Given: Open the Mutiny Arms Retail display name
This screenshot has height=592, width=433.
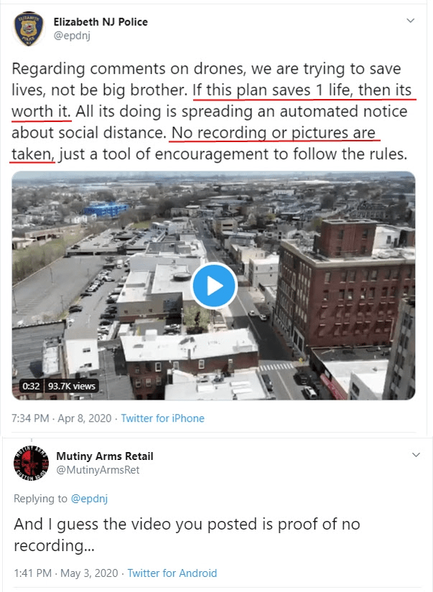Looking at the screenshot, I should (x=104, y=456).
